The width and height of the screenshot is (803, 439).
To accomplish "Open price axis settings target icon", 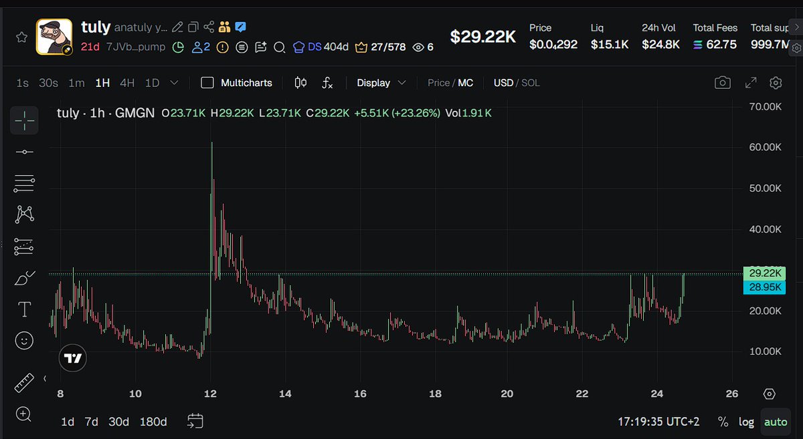I will (x=770, y=394).
